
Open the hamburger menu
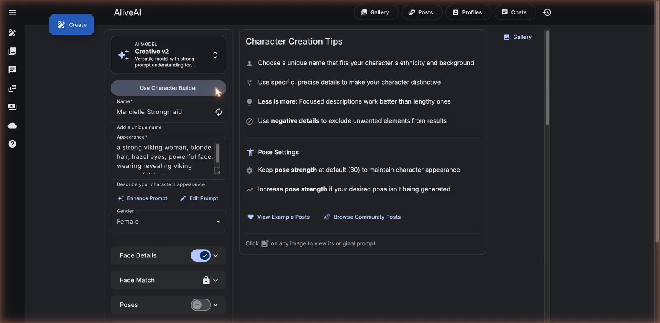pyautogui.click(x=12, y=12)
